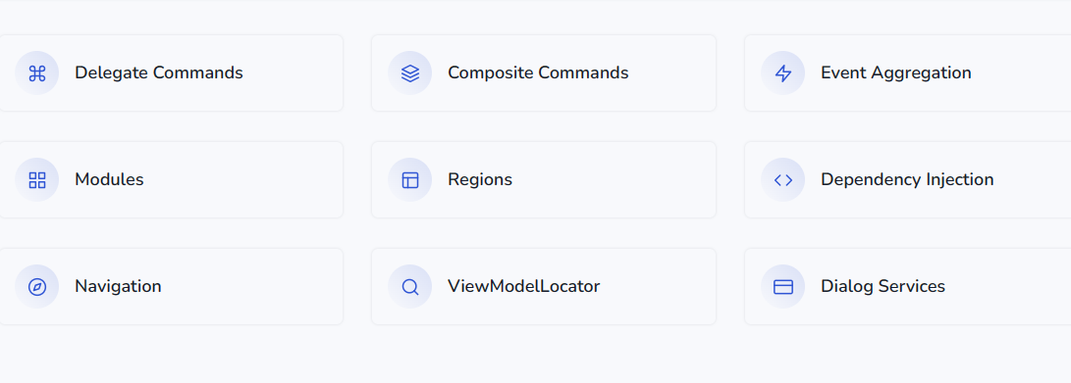Open the Dialog Services text link
The image size is (1071, 383).
(884, 287)
